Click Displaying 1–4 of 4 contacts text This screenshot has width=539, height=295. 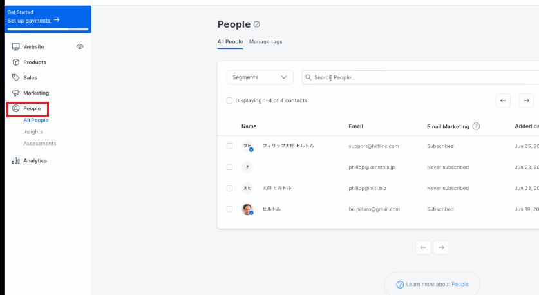tap(271, 100)
